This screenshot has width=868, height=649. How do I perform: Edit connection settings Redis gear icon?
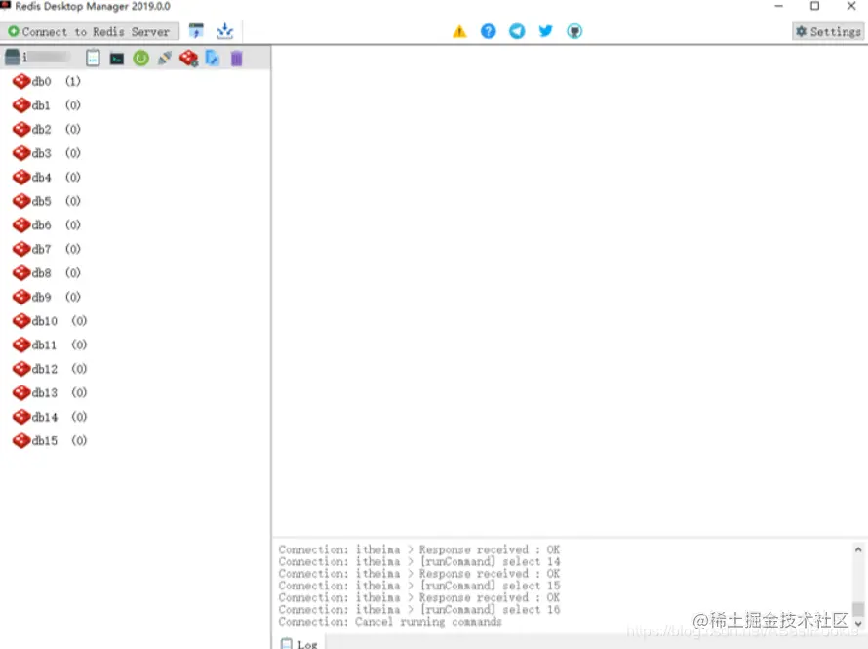pos(189,59)
